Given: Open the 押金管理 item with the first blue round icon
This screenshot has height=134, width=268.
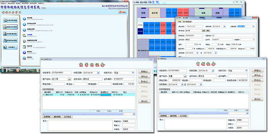Looking at the screenshot, I should tap(24, 18).
